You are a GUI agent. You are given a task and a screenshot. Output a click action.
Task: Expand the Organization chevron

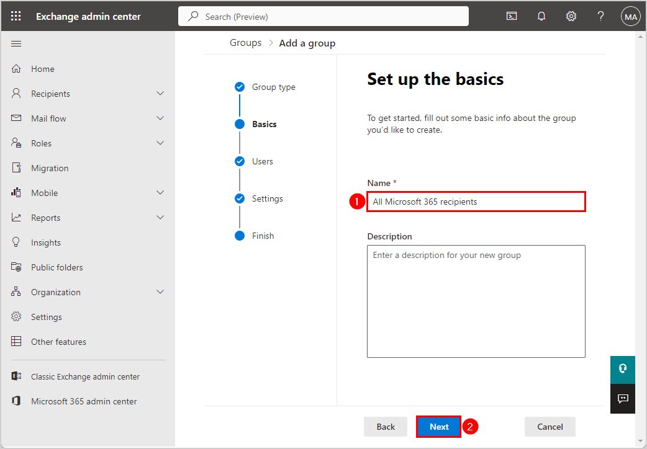pyautogui.click(x=161, y=292)
